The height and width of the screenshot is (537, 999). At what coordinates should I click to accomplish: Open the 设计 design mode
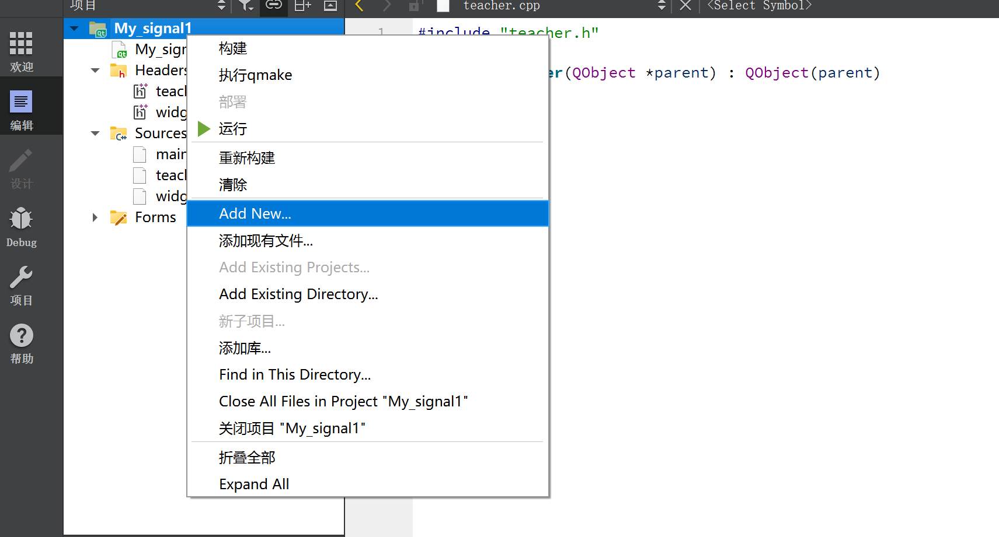click(x=22, y=169)
